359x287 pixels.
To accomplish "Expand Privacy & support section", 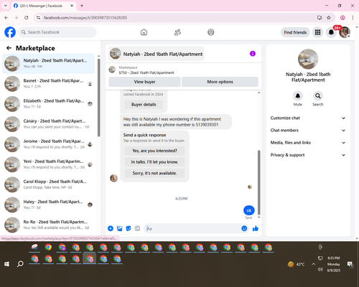I will pos(308,155).
